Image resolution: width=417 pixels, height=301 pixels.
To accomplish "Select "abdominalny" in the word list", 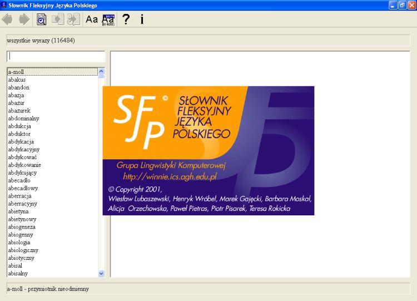I will click(52, 118).
